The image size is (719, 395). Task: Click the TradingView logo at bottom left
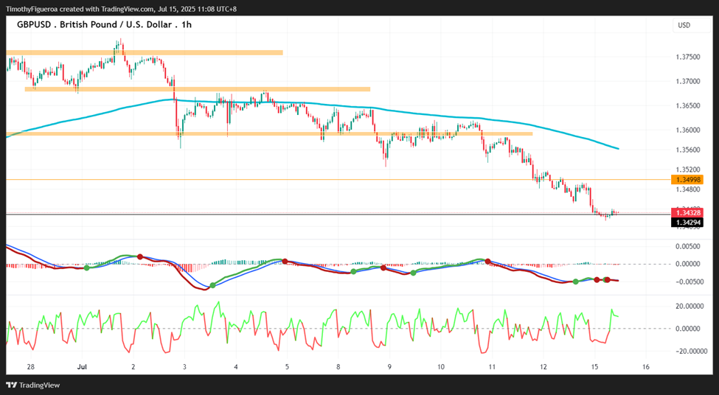point(33,385)
